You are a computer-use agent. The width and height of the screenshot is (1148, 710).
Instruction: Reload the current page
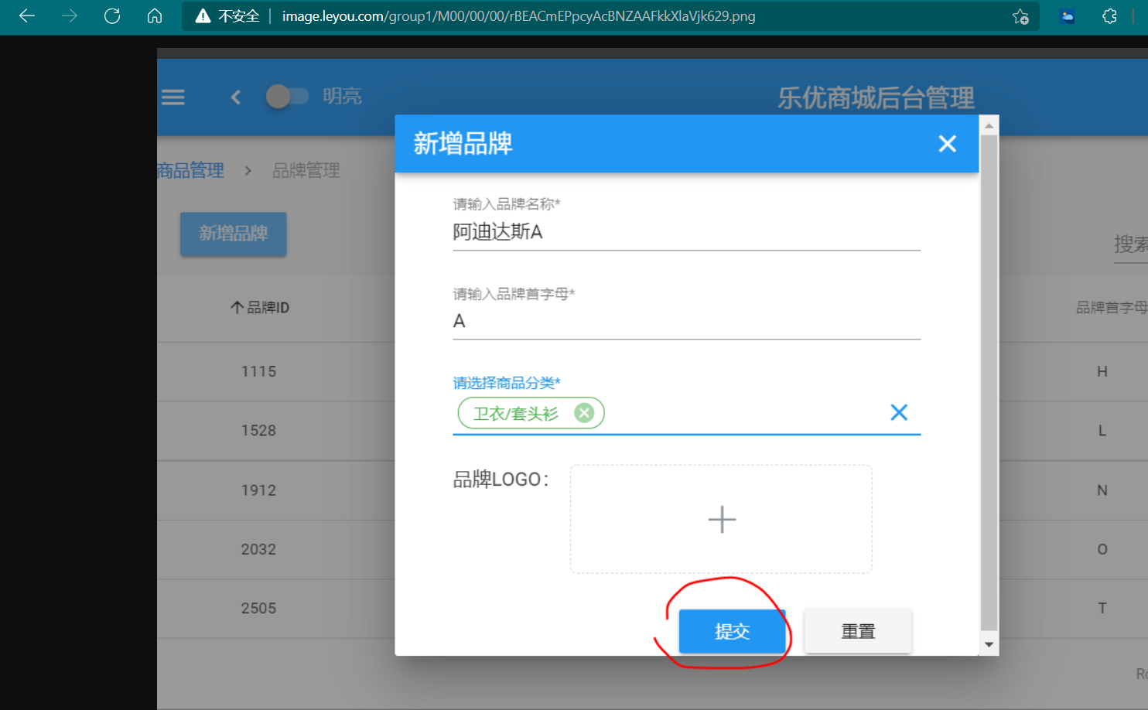(x=112, y=16)
